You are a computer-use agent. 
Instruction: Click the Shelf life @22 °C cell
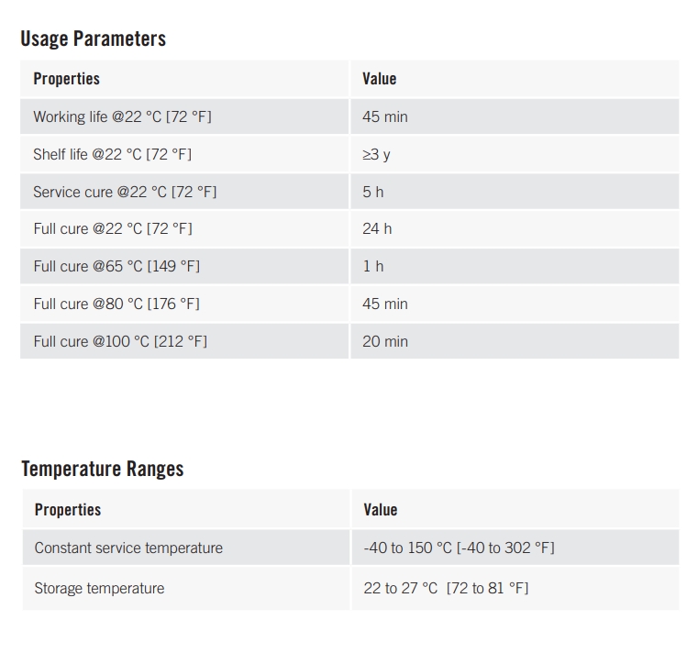[112, 154]
